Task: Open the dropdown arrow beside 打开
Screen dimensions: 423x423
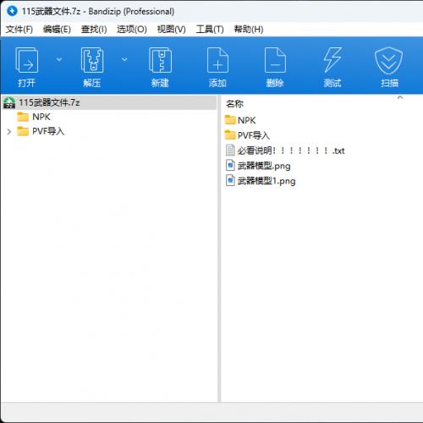Action: 59,59
